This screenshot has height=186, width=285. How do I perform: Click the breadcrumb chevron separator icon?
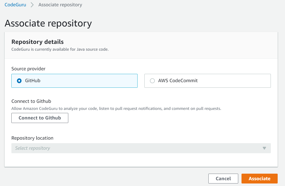(32, 5)
